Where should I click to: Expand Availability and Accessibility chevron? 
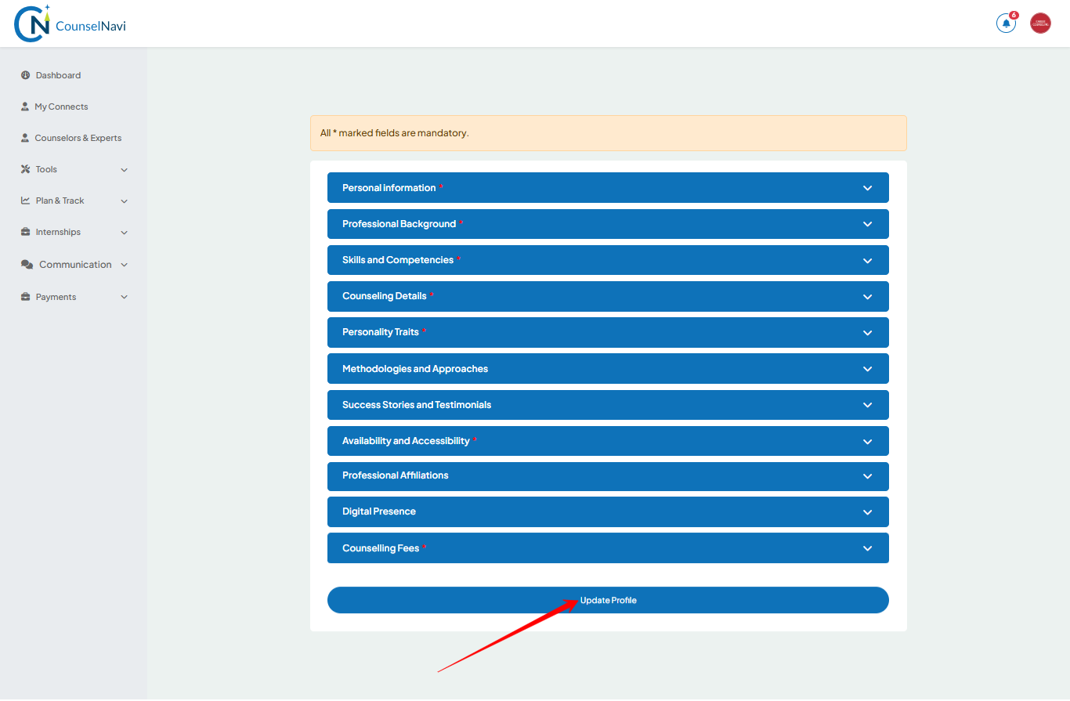(867, 442)
